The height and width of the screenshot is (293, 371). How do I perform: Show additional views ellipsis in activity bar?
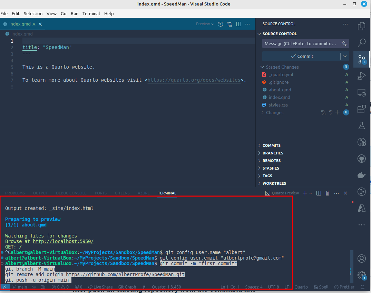pos(361,225)
